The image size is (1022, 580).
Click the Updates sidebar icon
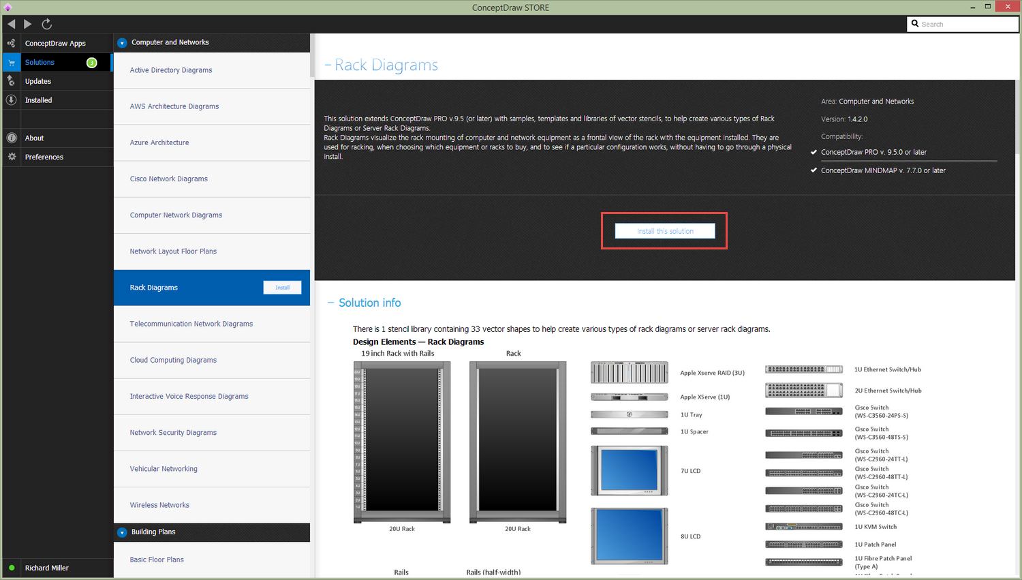pos(11,81)
